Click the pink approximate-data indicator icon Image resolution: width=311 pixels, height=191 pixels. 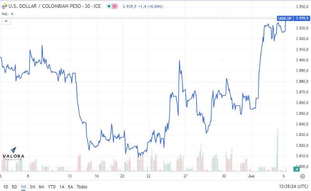point(114,6)
